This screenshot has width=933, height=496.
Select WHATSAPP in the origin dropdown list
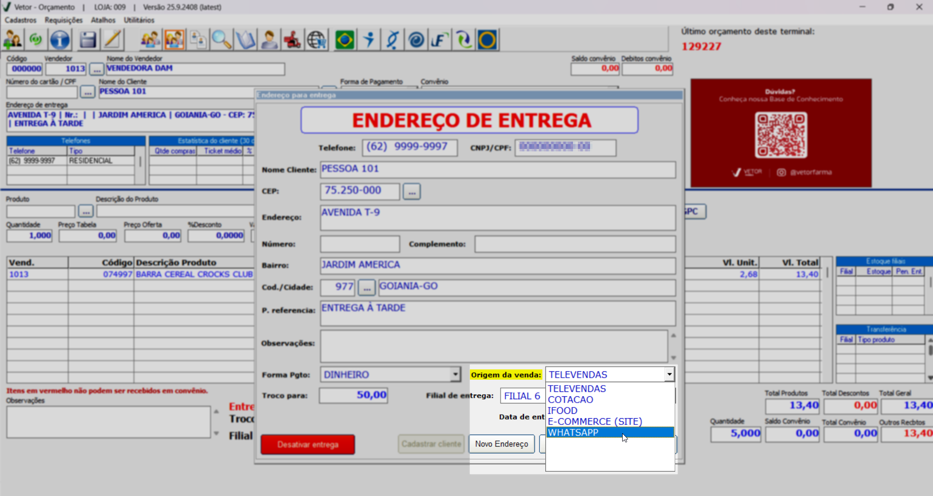[x=610, y=433]
